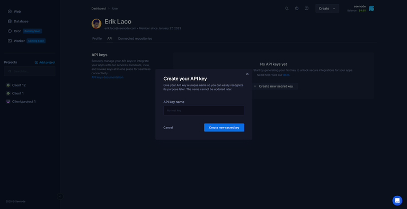Image resolution: width=407 pixels, height=209 pixels.
Task: Collapse the sidebar with chevron button
Action: [x=60, y=196]
